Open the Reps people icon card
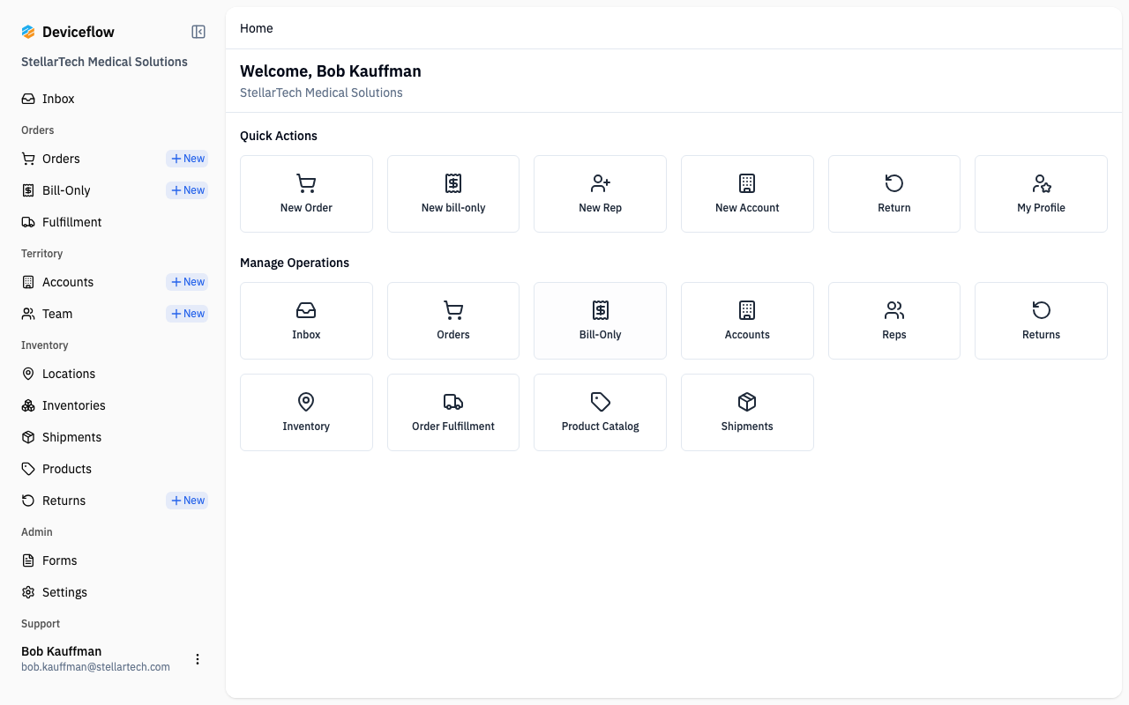Image resolution: width=1129 pixels, height=705 pixels. (894, 321)
